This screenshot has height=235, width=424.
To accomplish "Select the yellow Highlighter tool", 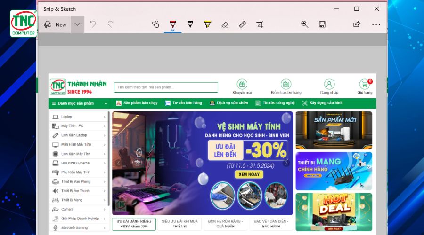I will tap(207, 24).
